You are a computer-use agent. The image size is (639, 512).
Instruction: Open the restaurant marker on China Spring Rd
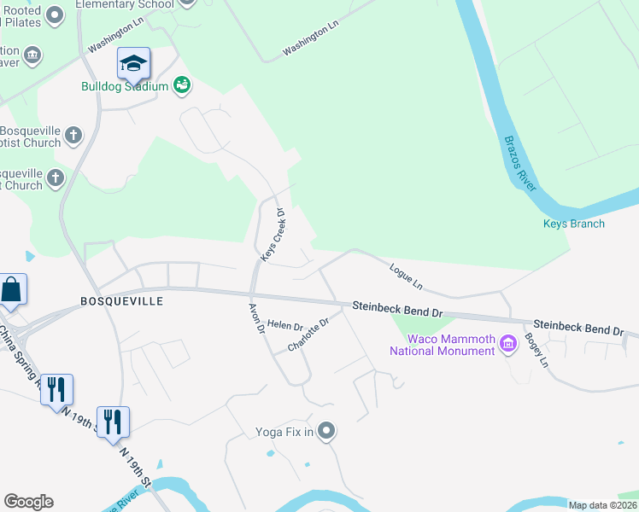tap(57, 391)
